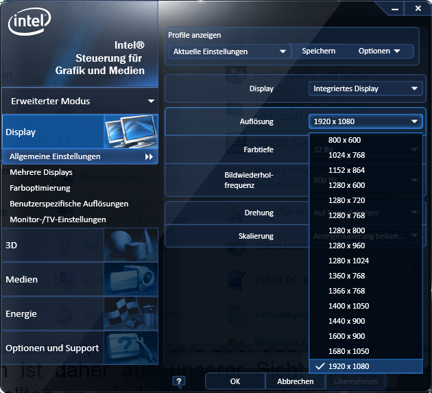Choose 1024 x 768 resolution

[365, 155]
